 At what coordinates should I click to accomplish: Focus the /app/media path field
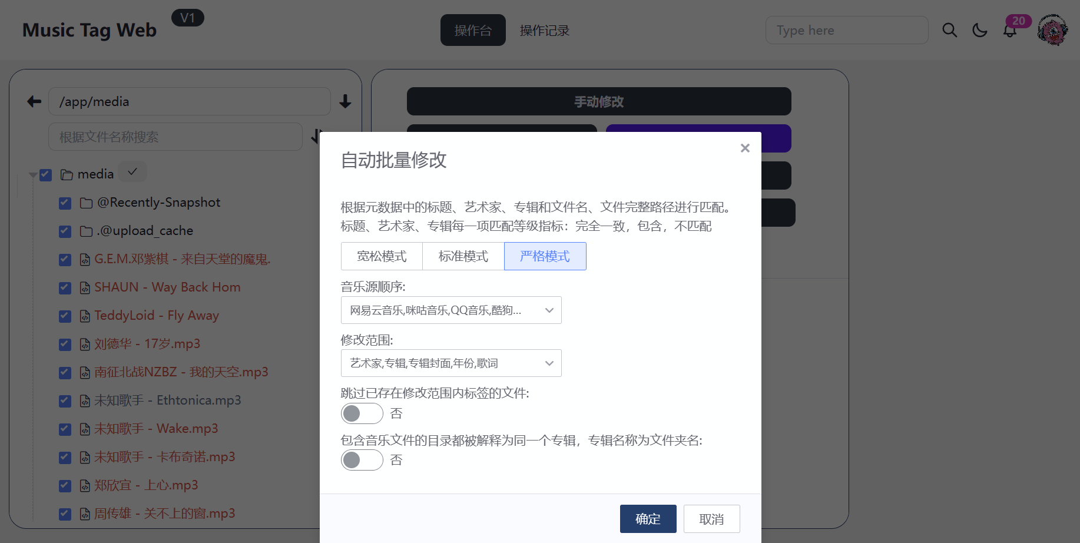pyautogui.click(x=190, y=101)
